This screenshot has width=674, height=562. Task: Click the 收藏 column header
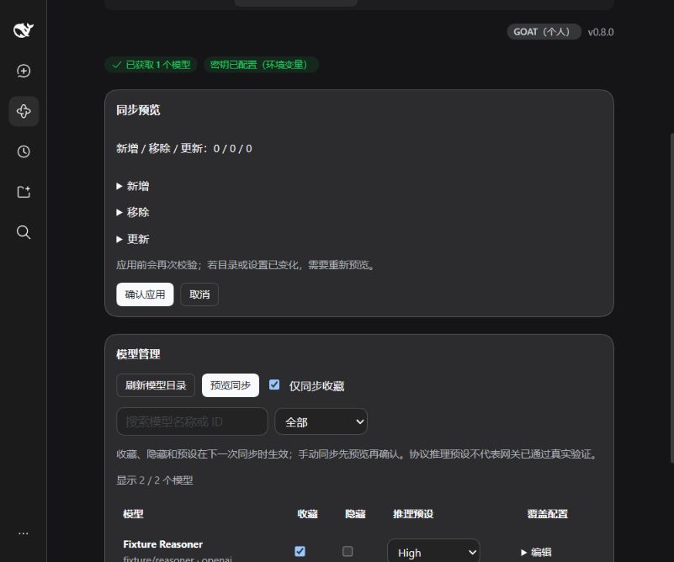(307, 514)
